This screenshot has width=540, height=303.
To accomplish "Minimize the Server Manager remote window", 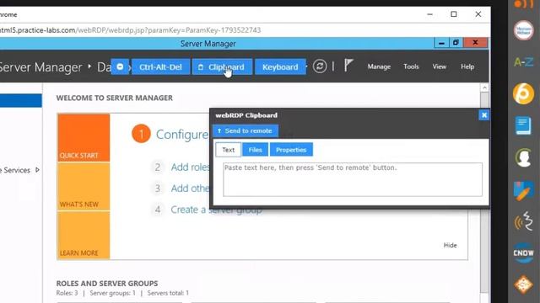I will click(x=441, y=43).
